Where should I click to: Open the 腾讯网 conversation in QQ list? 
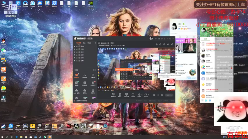[x=216, y=67]
